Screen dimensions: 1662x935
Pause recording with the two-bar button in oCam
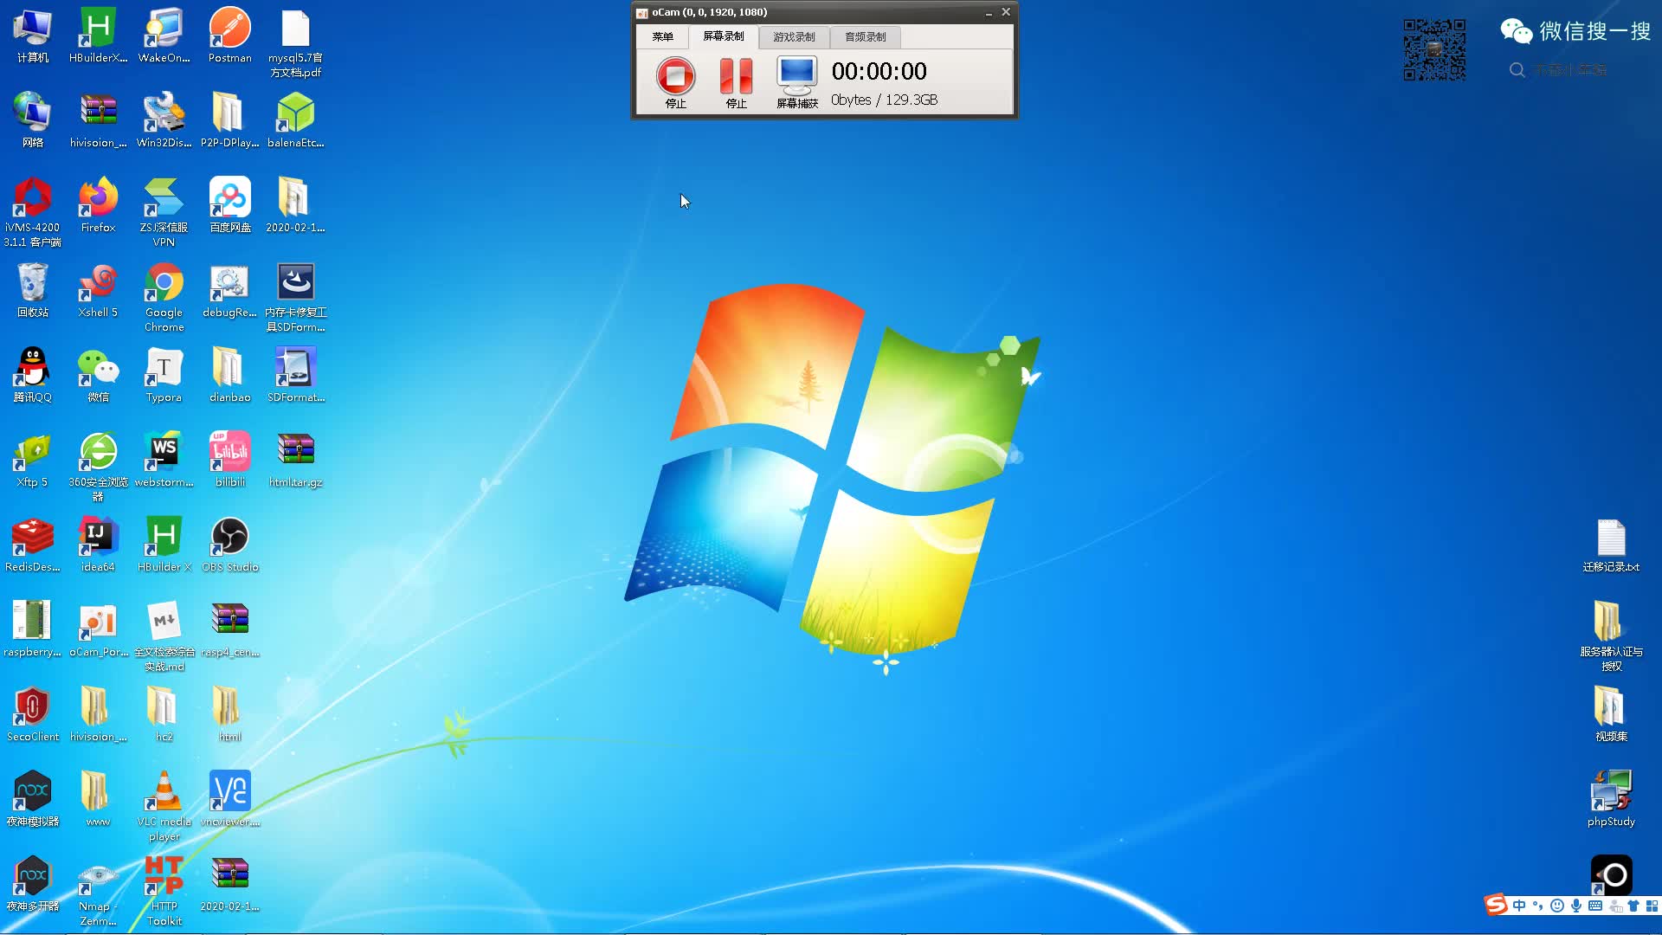click(x=736, y=76)
